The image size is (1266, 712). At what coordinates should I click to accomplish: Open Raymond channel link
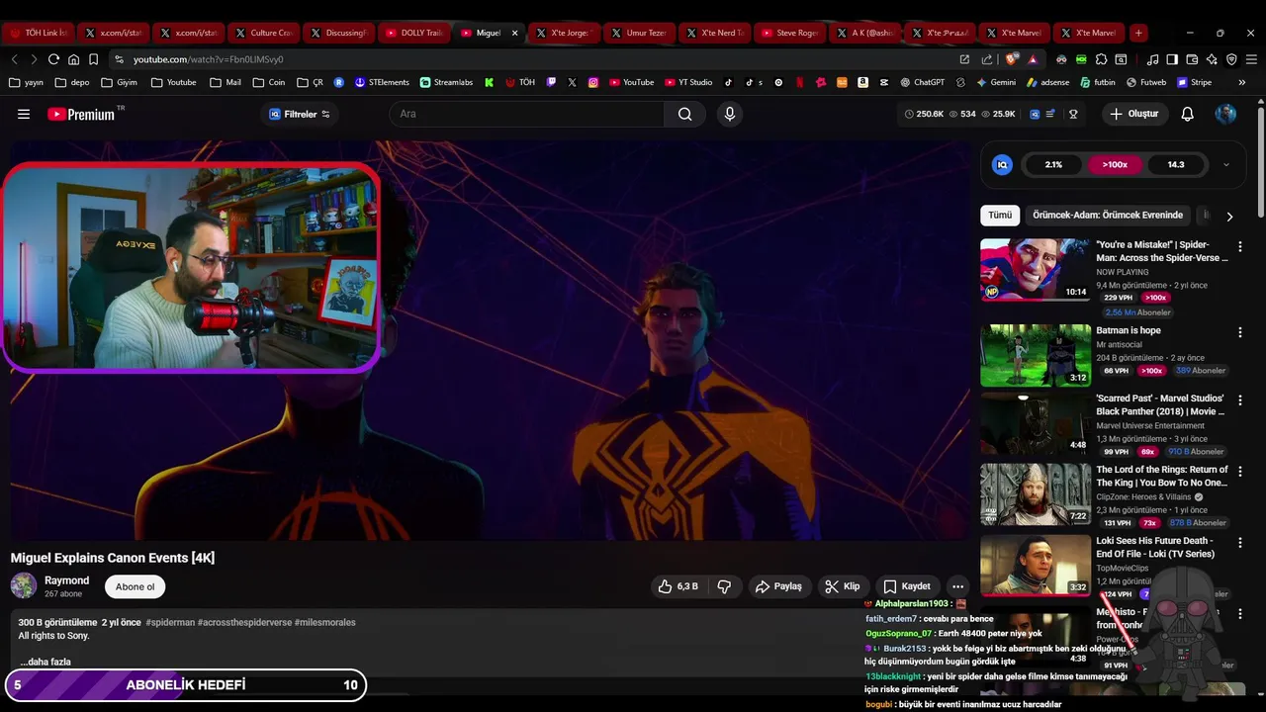click(66, 580)
